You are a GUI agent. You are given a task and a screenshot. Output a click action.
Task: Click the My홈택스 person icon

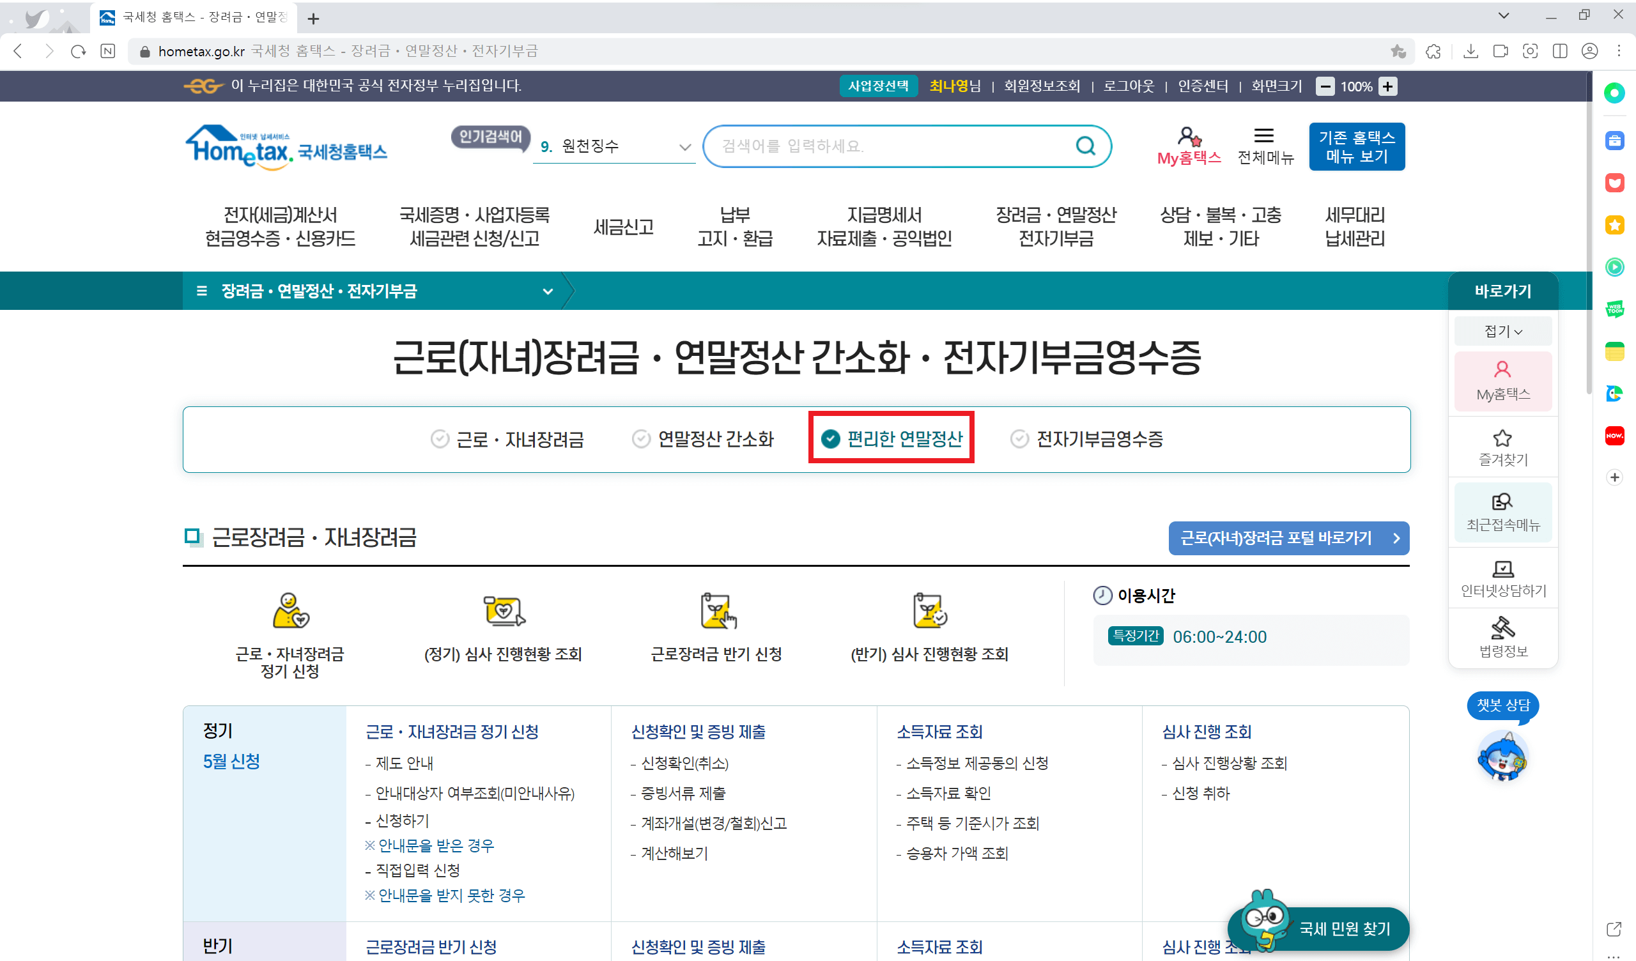click(1189, 137)
